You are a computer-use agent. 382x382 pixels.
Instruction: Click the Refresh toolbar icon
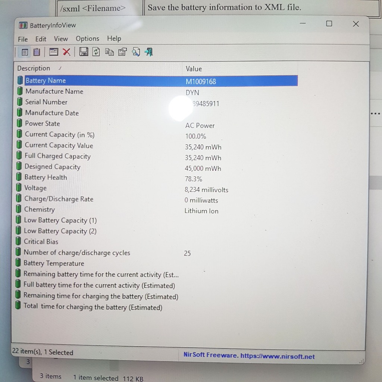pyautogui.click(x=96, y=52)
